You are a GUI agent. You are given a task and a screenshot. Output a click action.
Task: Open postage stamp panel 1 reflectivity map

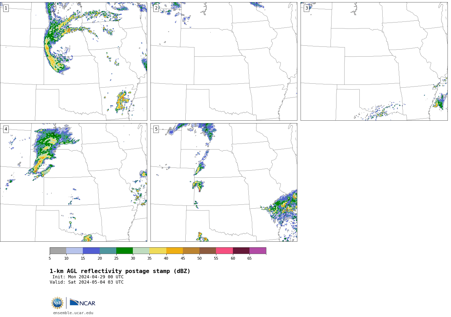tap(74, 61)
